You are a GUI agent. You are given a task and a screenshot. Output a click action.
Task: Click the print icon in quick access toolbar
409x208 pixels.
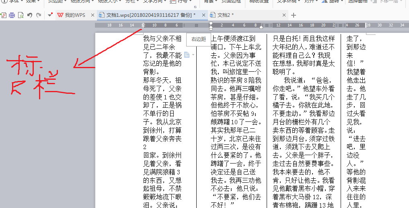point(12,15)
